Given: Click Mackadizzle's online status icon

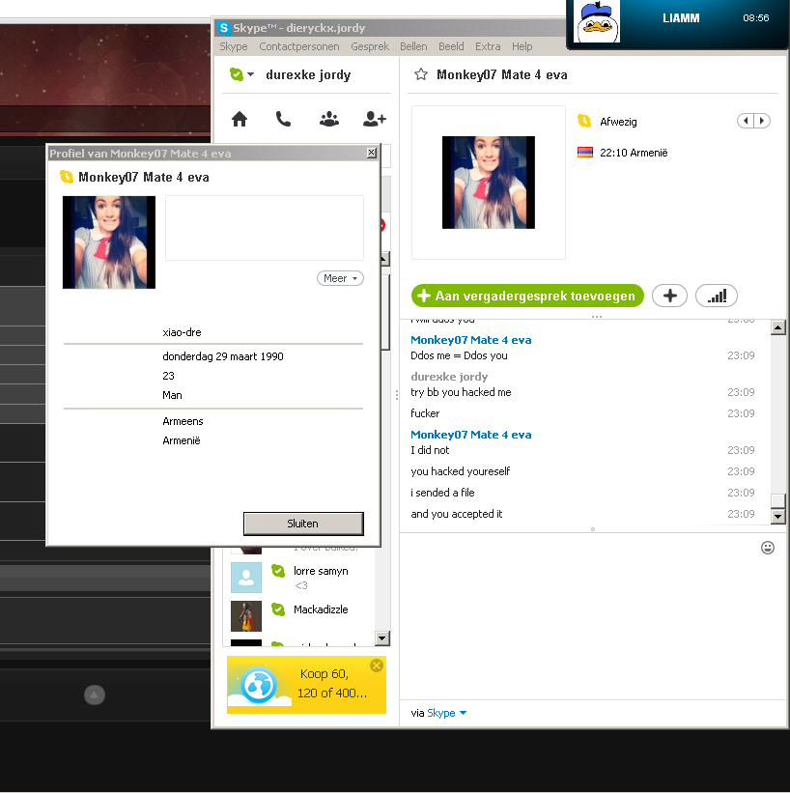Looking at the screenshot, I should tap(278, 609).
